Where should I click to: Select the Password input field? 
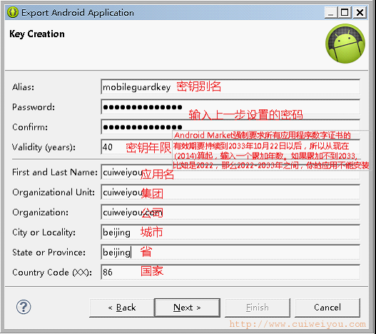click(230, 107)
